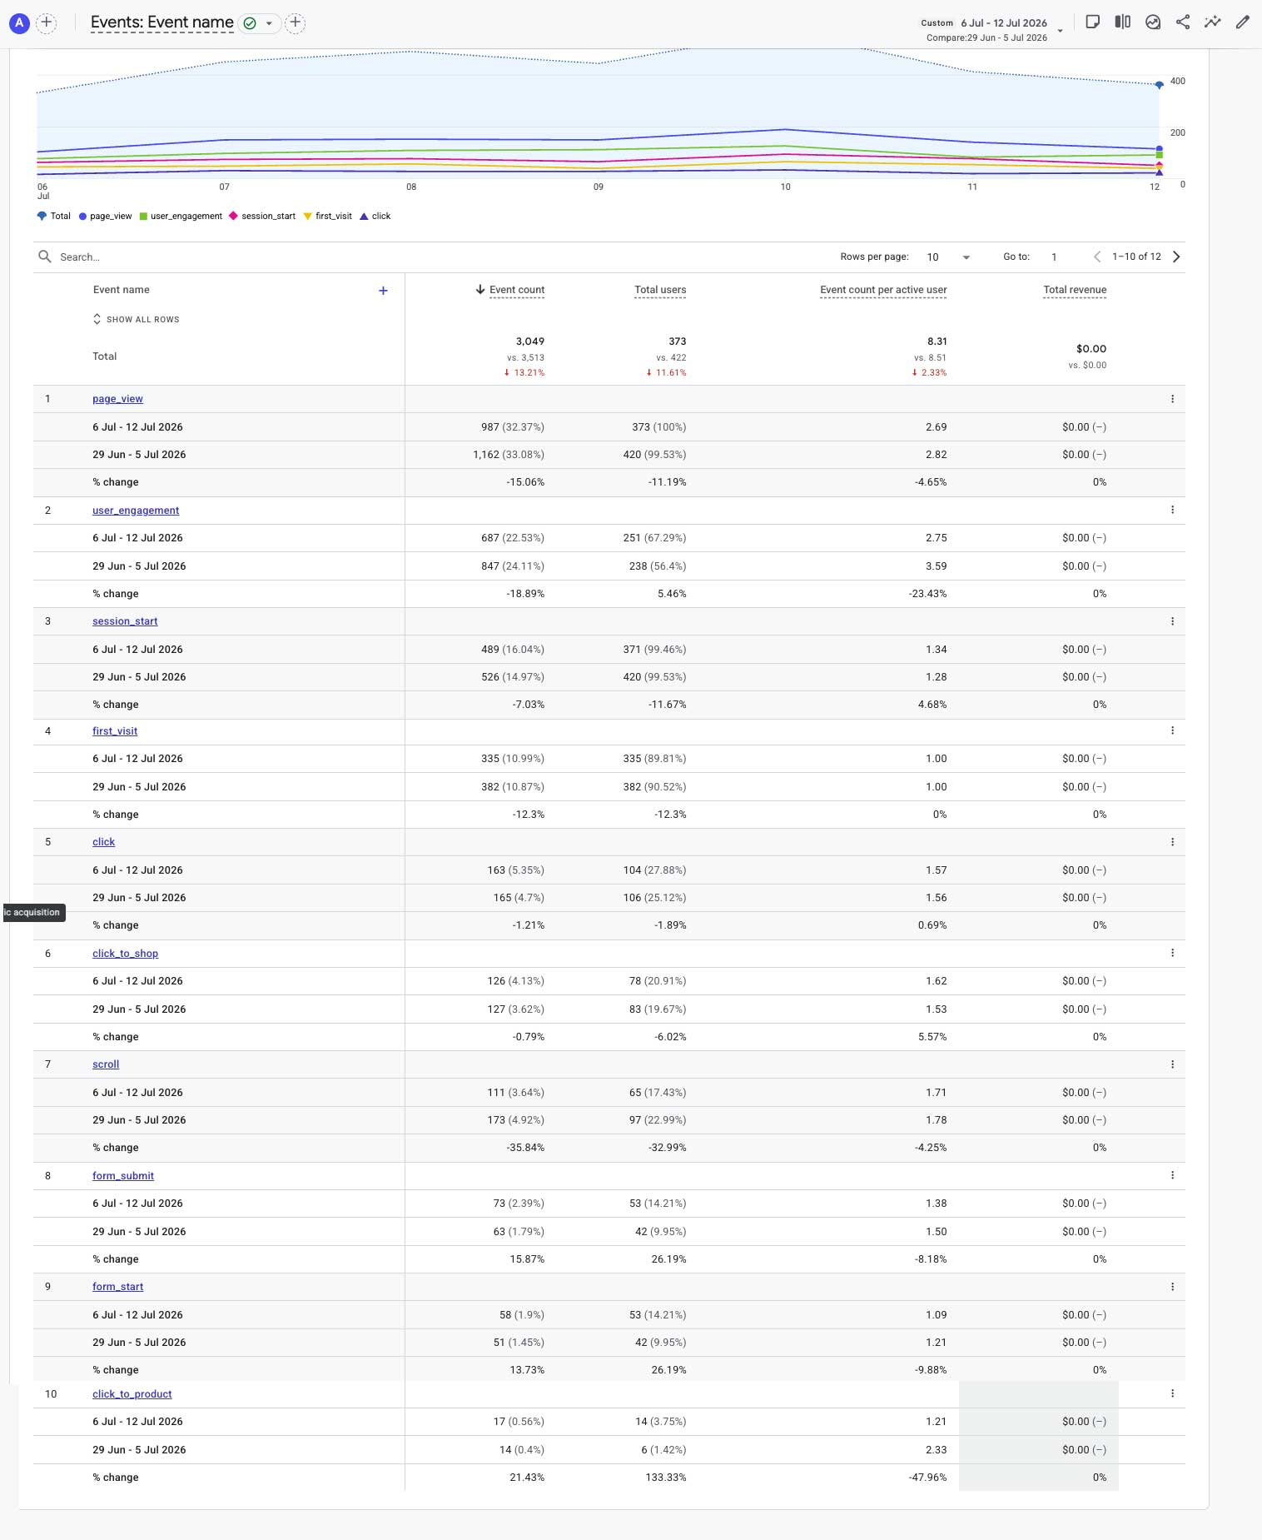Viewport: 1262px width, 1540px height.
Task: Open the Custom date range picker
Action: 991,30
